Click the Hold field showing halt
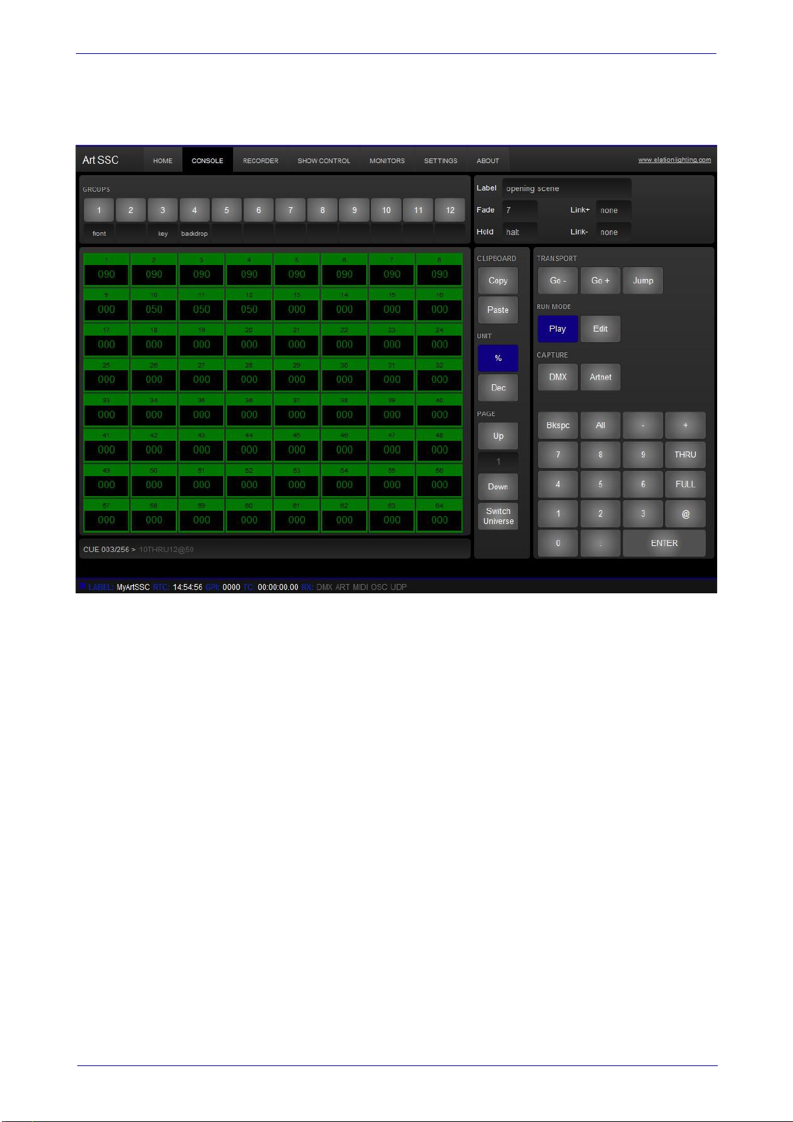This screenshot has width=793, height=1122. pos(520,232)
